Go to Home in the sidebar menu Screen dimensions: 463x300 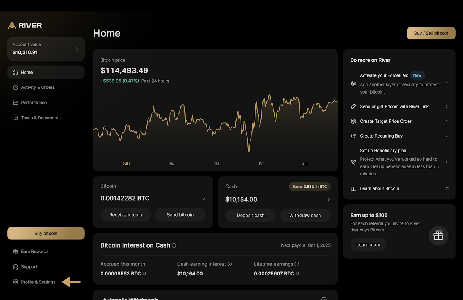(x=46, y=72)
